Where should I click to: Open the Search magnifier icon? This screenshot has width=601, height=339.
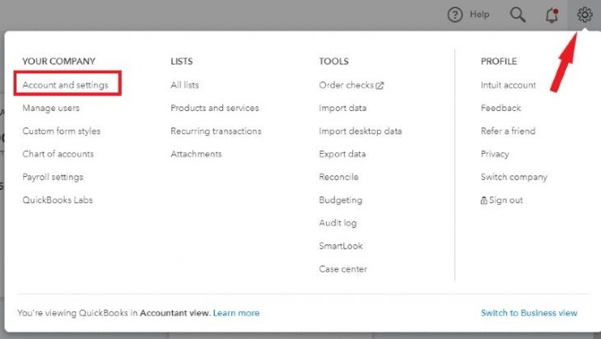tap(518, 15)
